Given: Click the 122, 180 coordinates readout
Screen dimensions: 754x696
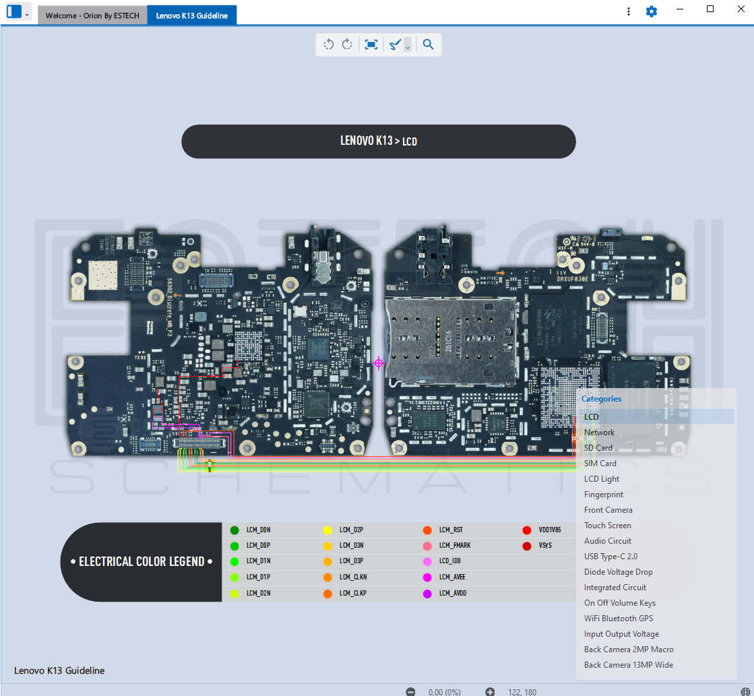Looking at the screenshot, I should point(522,692).
